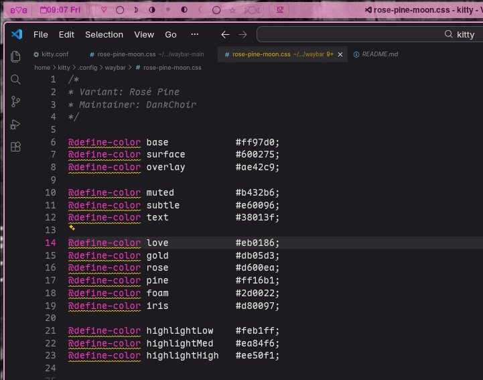Click line number 17 in the gutter

coord(50,280)
